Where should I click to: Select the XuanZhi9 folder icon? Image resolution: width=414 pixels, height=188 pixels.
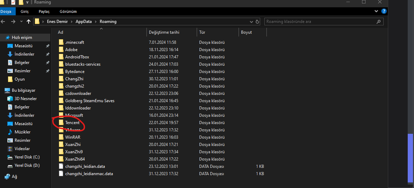coord(61,152)
